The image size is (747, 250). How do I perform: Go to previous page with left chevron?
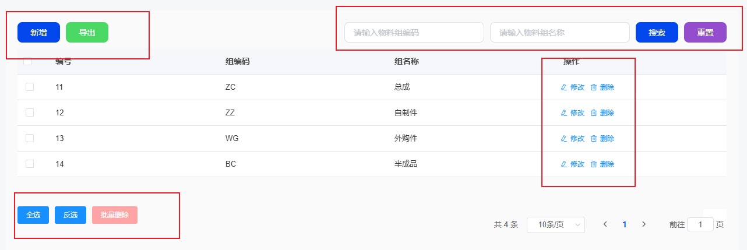pos(605,224)
